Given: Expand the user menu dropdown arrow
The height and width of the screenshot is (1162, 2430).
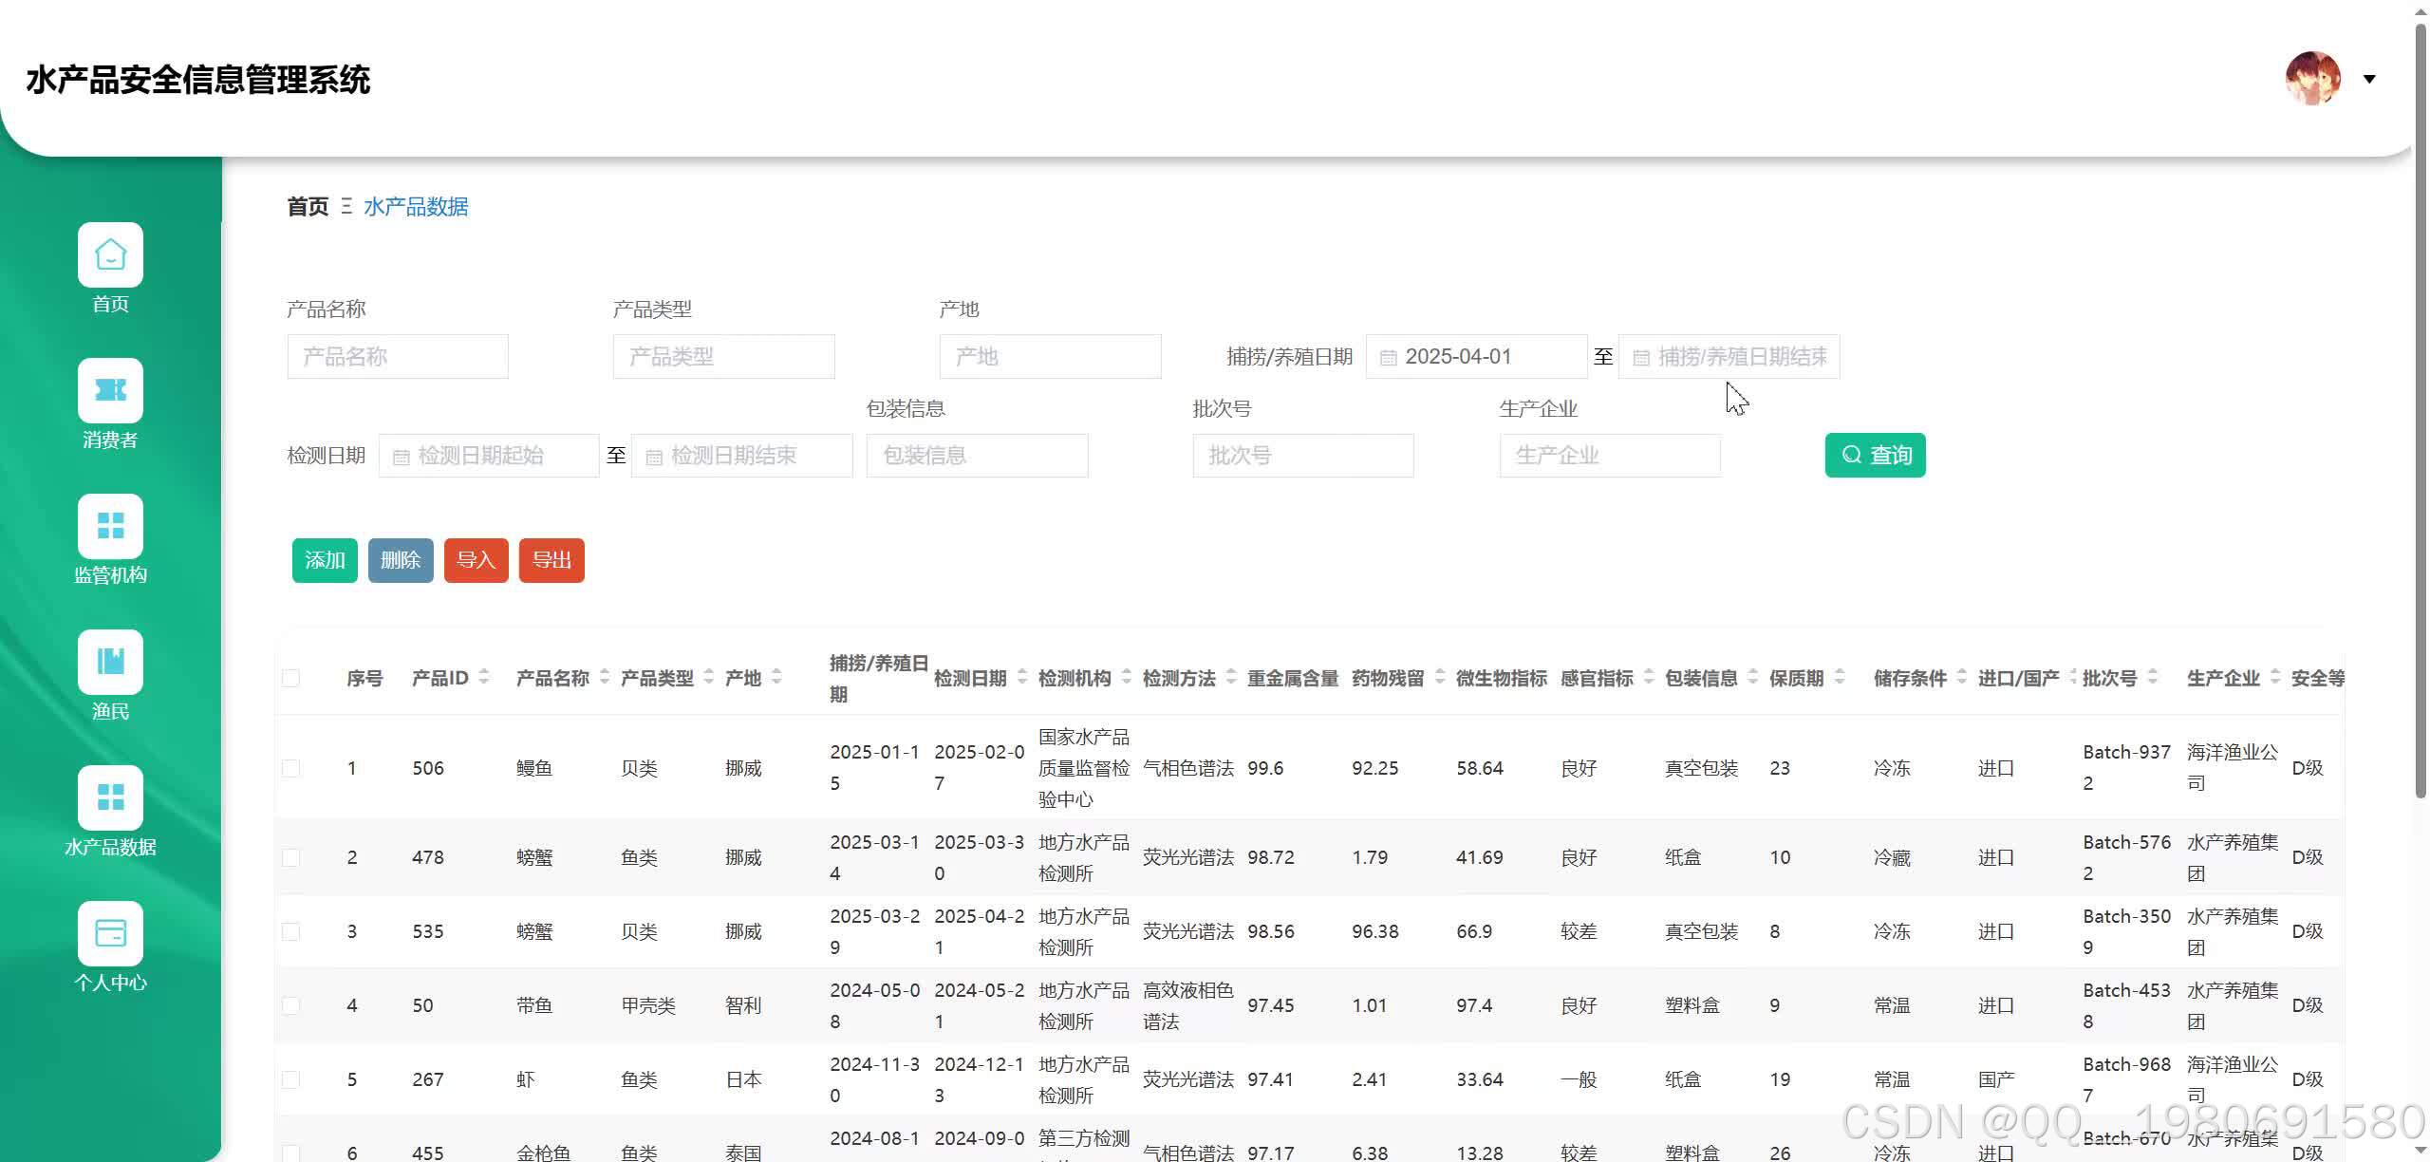Looking at the screenshot, I should [x=2369, y=79].
